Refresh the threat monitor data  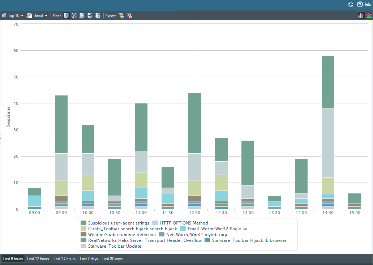(351, 4)
